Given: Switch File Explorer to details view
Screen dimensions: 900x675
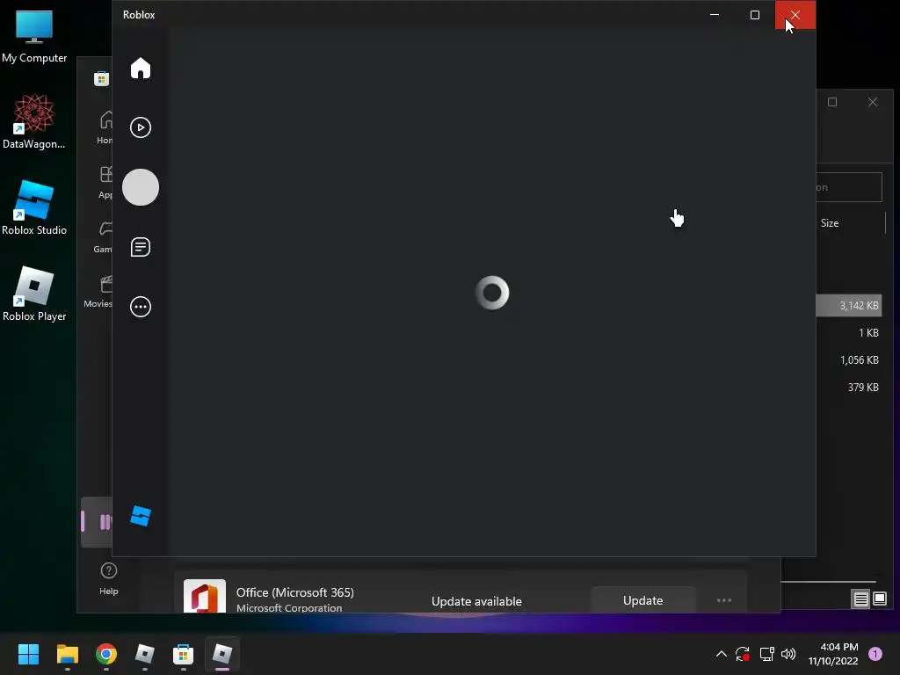Looking at the screenshot, I should click(861, 599).
